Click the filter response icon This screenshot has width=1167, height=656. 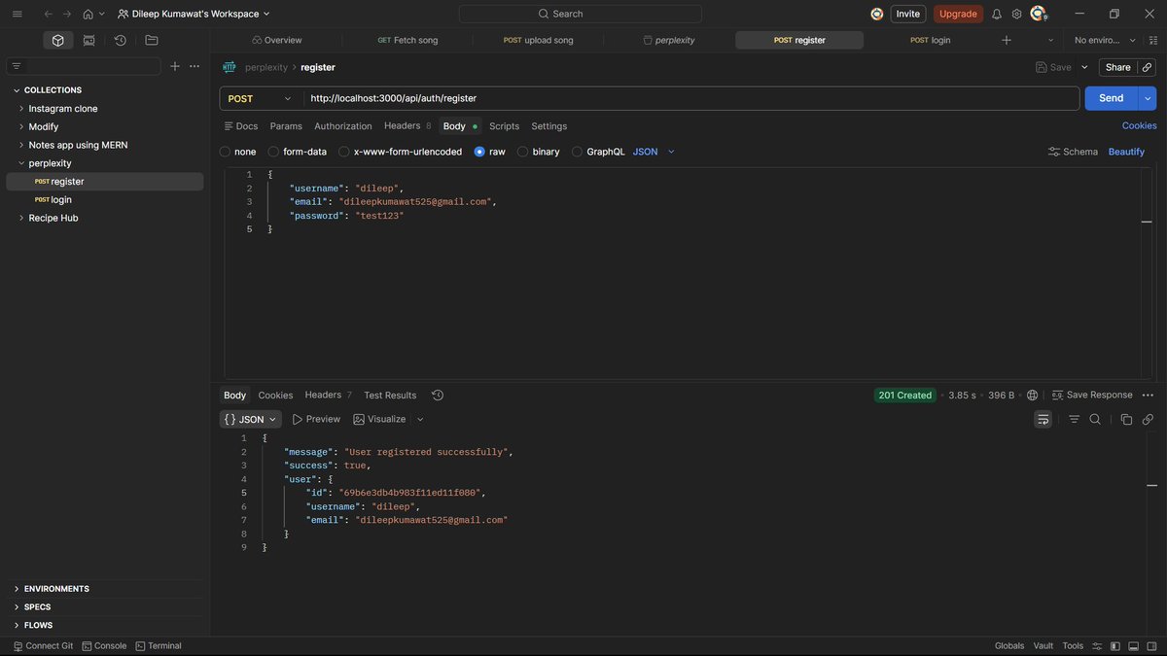[x=1075, y=419]
